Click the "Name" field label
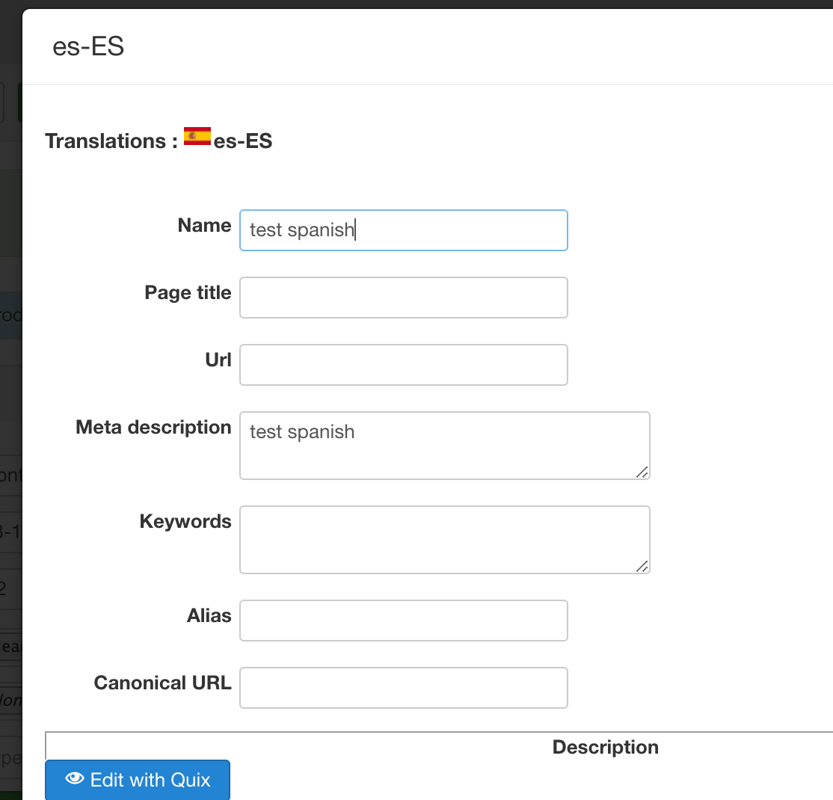Viewport: 833px width, 800px height. (204, 226)
